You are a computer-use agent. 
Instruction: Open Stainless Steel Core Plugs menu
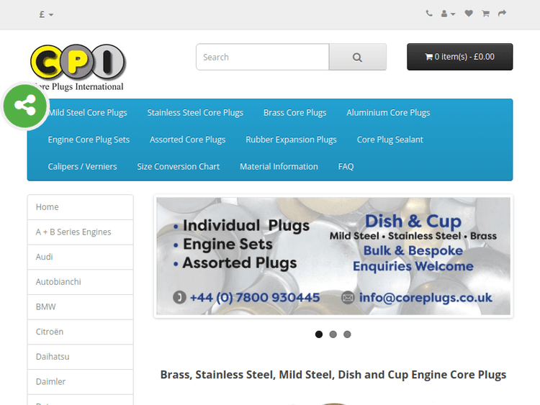195,112
